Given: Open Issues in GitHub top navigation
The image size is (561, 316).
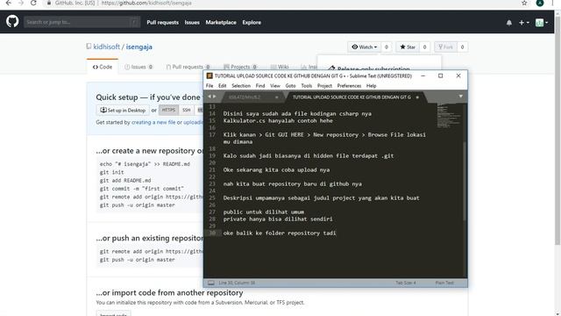Looking at the screenshot, I should coord(192,22).
